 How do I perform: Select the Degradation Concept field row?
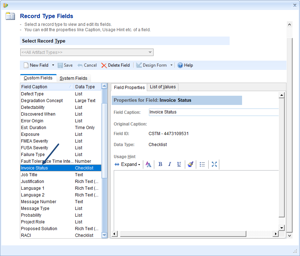(61, 101)
